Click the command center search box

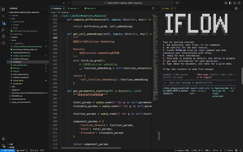coord(123,3)
